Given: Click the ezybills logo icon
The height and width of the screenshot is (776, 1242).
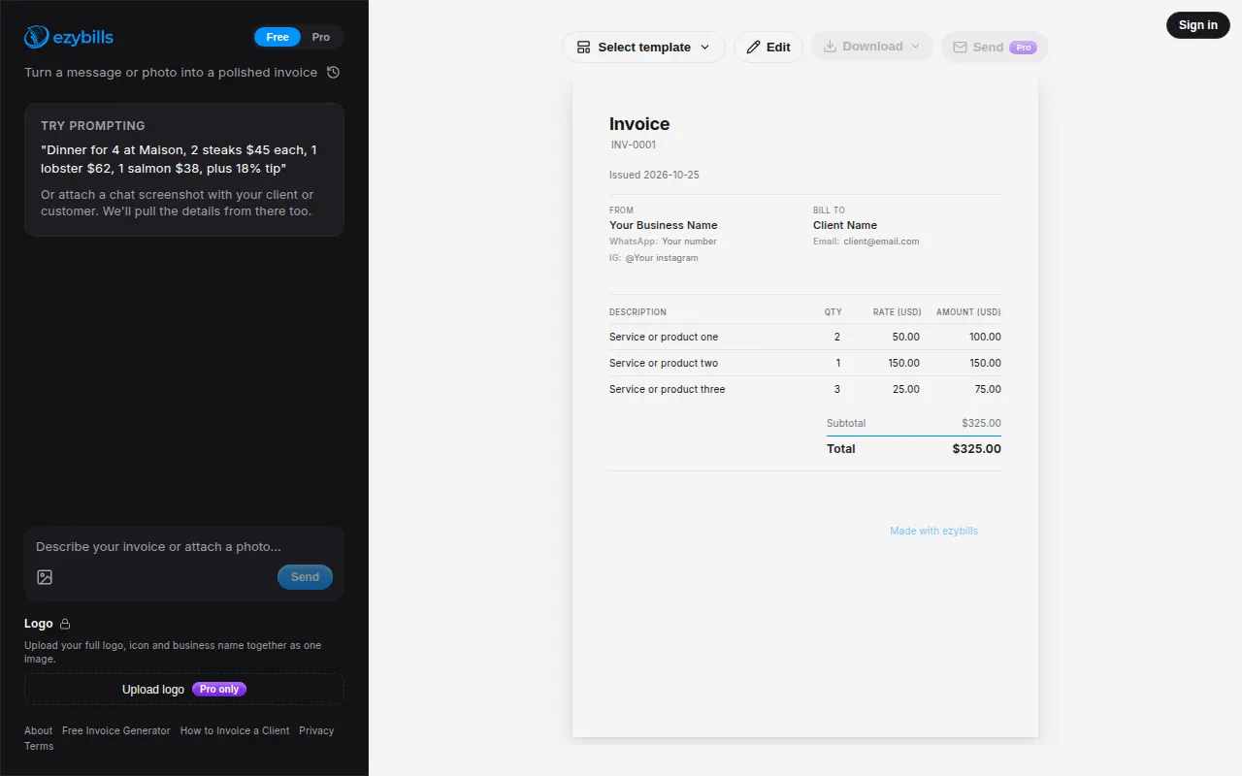Looking at the screenshot, I should click(x=37, y=37).
